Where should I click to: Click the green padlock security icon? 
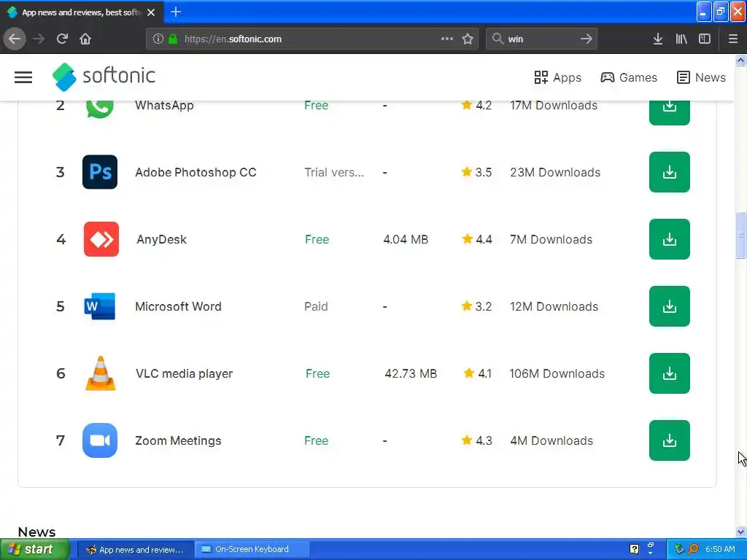click(173, 39)
